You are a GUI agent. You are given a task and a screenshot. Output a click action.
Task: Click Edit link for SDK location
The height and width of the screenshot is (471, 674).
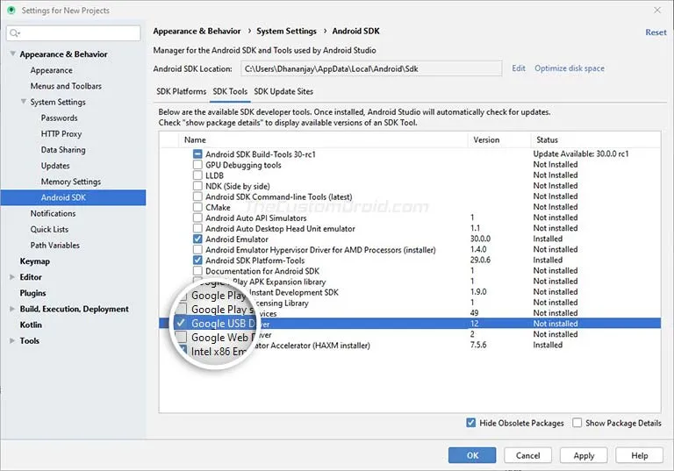coord(519,68)
